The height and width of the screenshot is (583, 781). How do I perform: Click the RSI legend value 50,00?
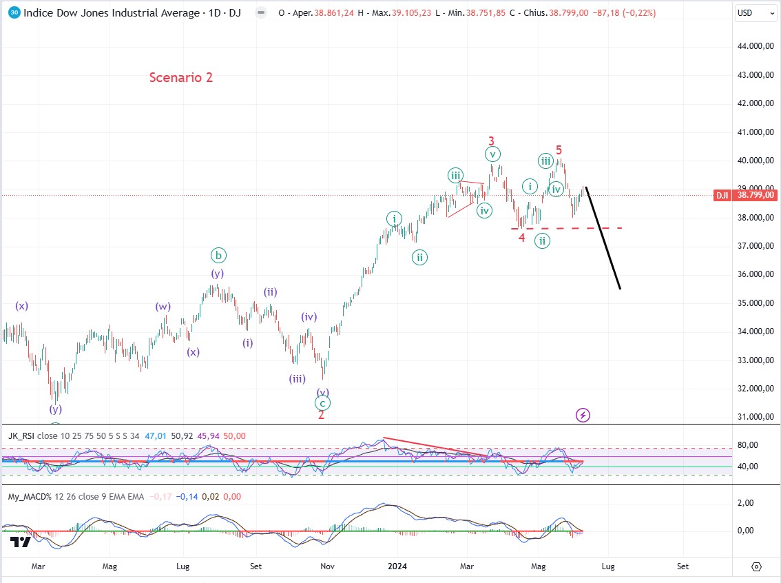point(235,436)
